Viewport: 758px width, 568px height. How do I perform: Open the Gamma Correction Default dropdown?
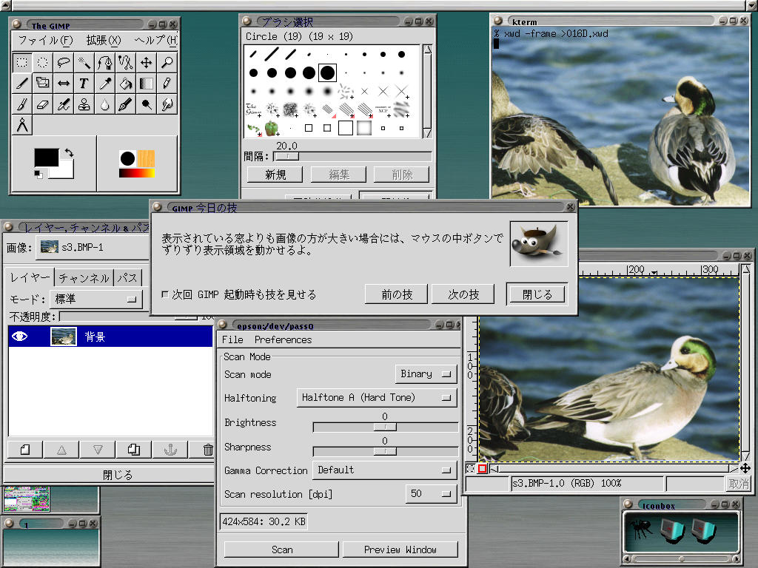pos(384,470)
